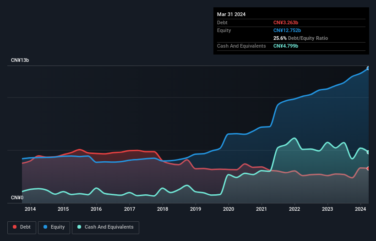
Task: Toggle the Debt legend button
Action: click(22, 227)
